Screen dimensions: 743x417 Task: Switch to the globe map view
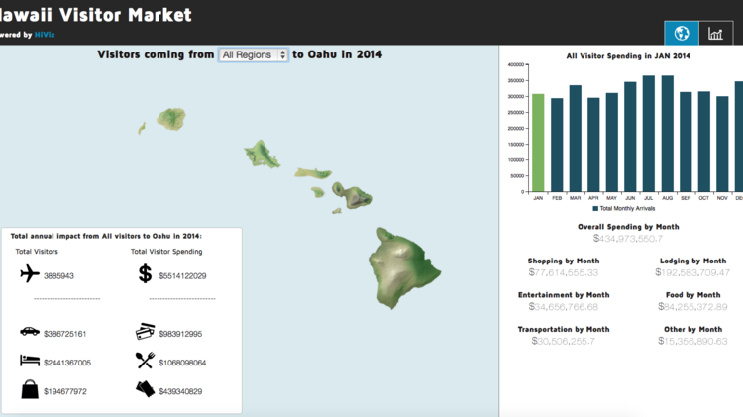[681, 34]
